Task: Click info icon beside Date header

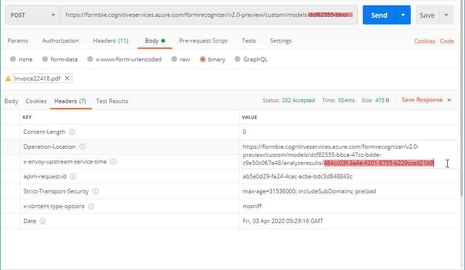Action: pyautogui.click(x=43, y=221)
